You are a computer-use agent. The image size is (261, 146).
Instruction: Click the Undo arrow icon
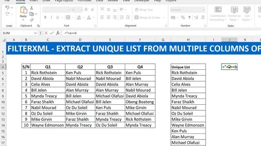tap(7, 8)
